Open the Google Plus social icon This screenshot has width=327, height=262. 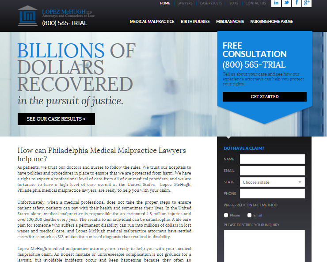[307, 3]
